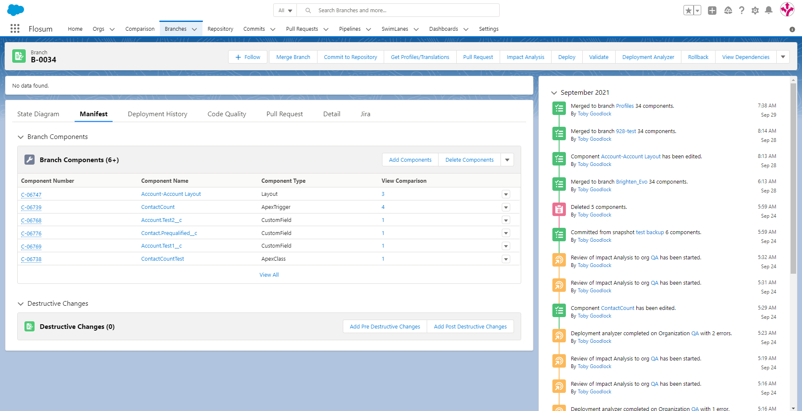Expand more branch actions dropdown after View Dependencies

(x=783, y=57)
